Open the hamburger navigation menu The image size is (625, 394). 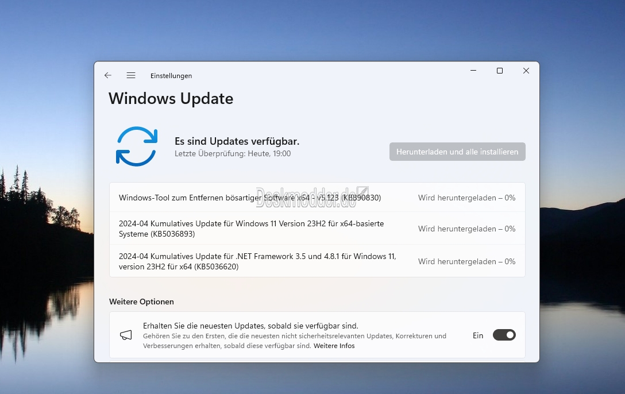pos(131,75)
